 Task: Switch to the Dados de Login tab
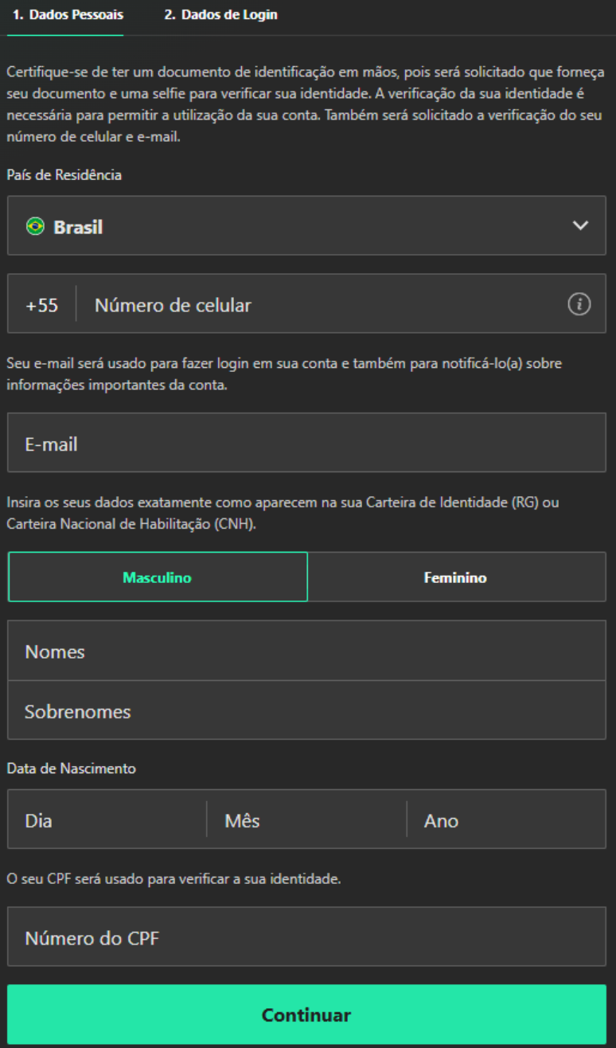[x=220, y=14]
